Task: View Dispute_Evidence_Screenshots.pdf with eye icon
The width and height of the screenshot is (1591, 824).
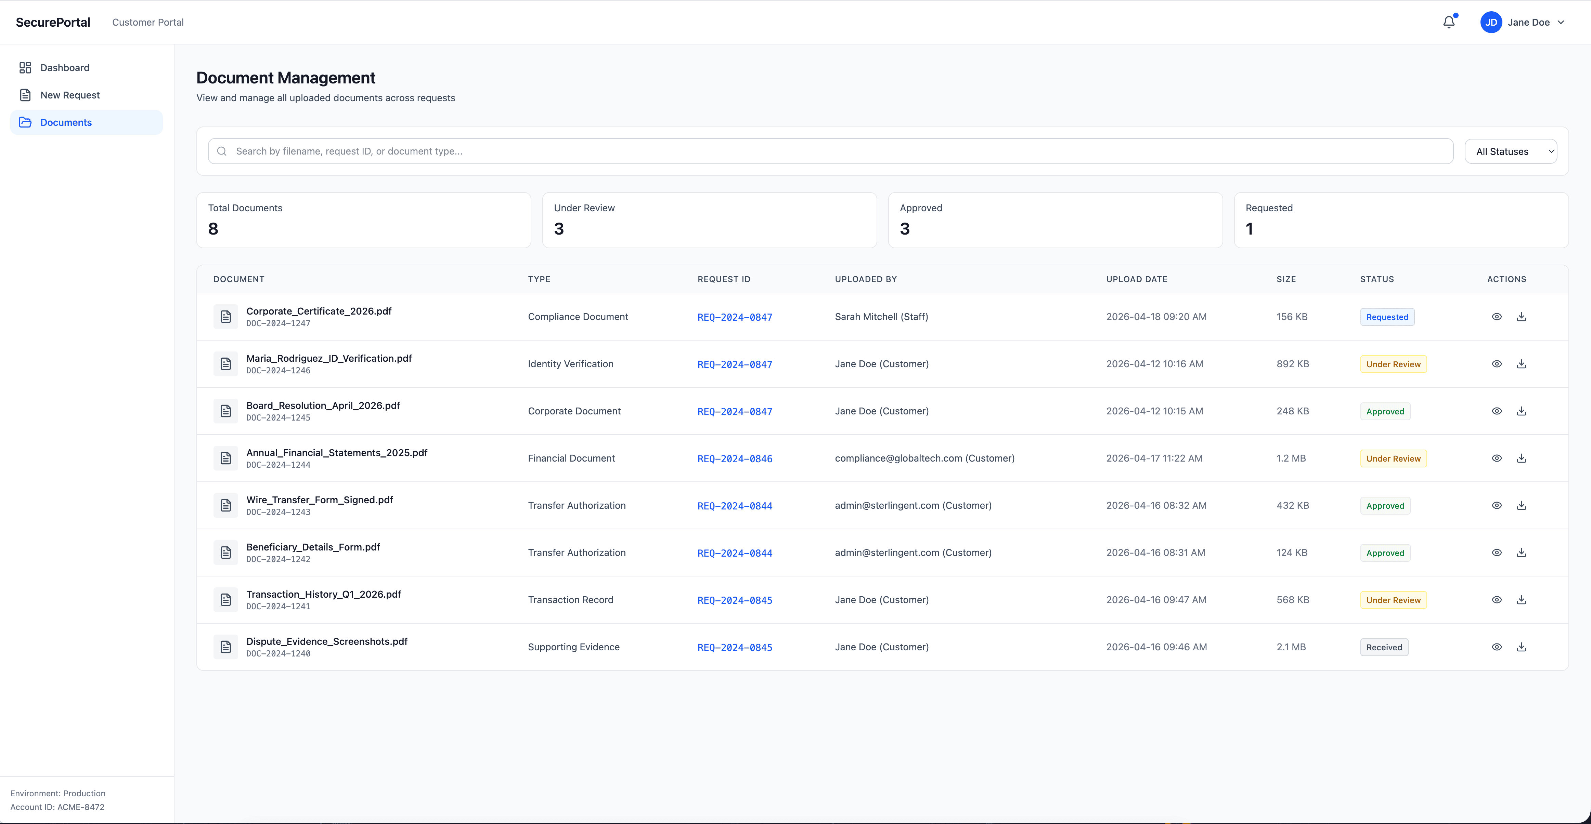Action: 1497,647
